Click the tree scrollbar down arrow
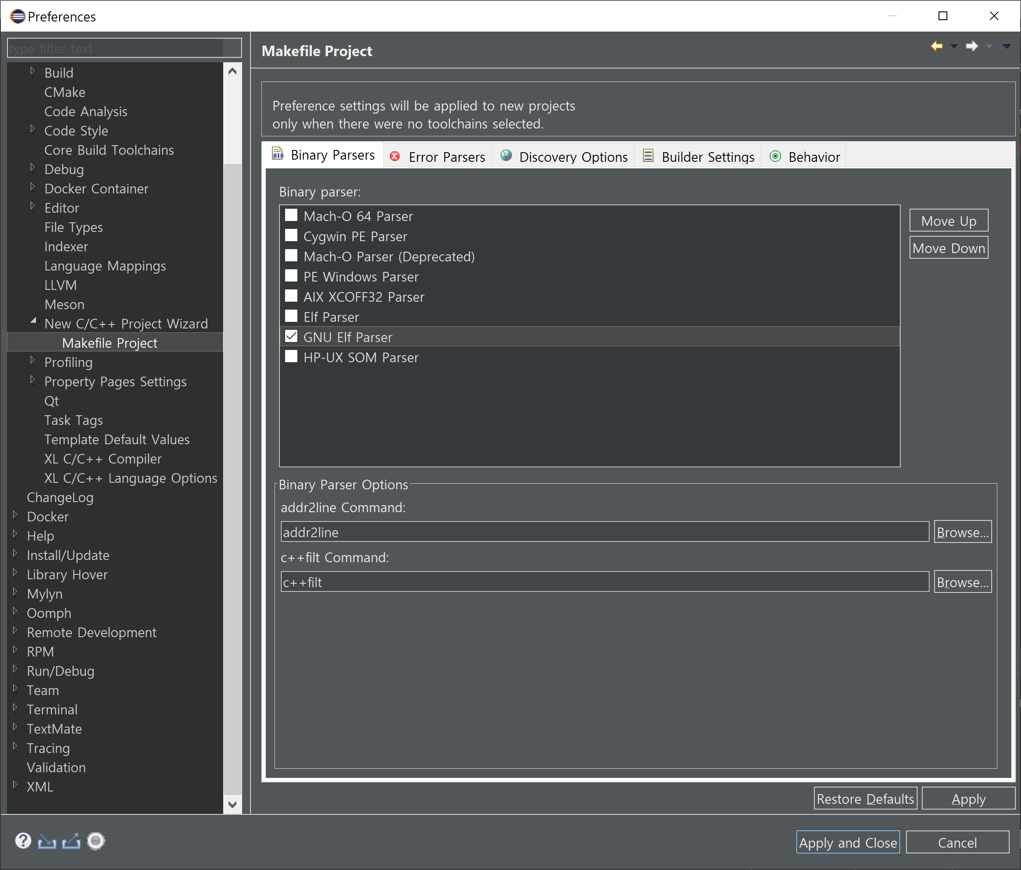Image resolution: width=1021 pixels, height=870 pixels. coord(232,805)
